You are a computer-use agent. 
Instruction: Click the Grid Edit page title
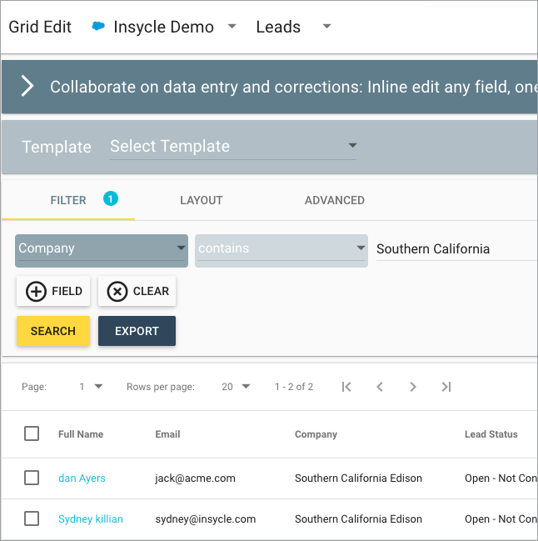(x=40, y=27)
